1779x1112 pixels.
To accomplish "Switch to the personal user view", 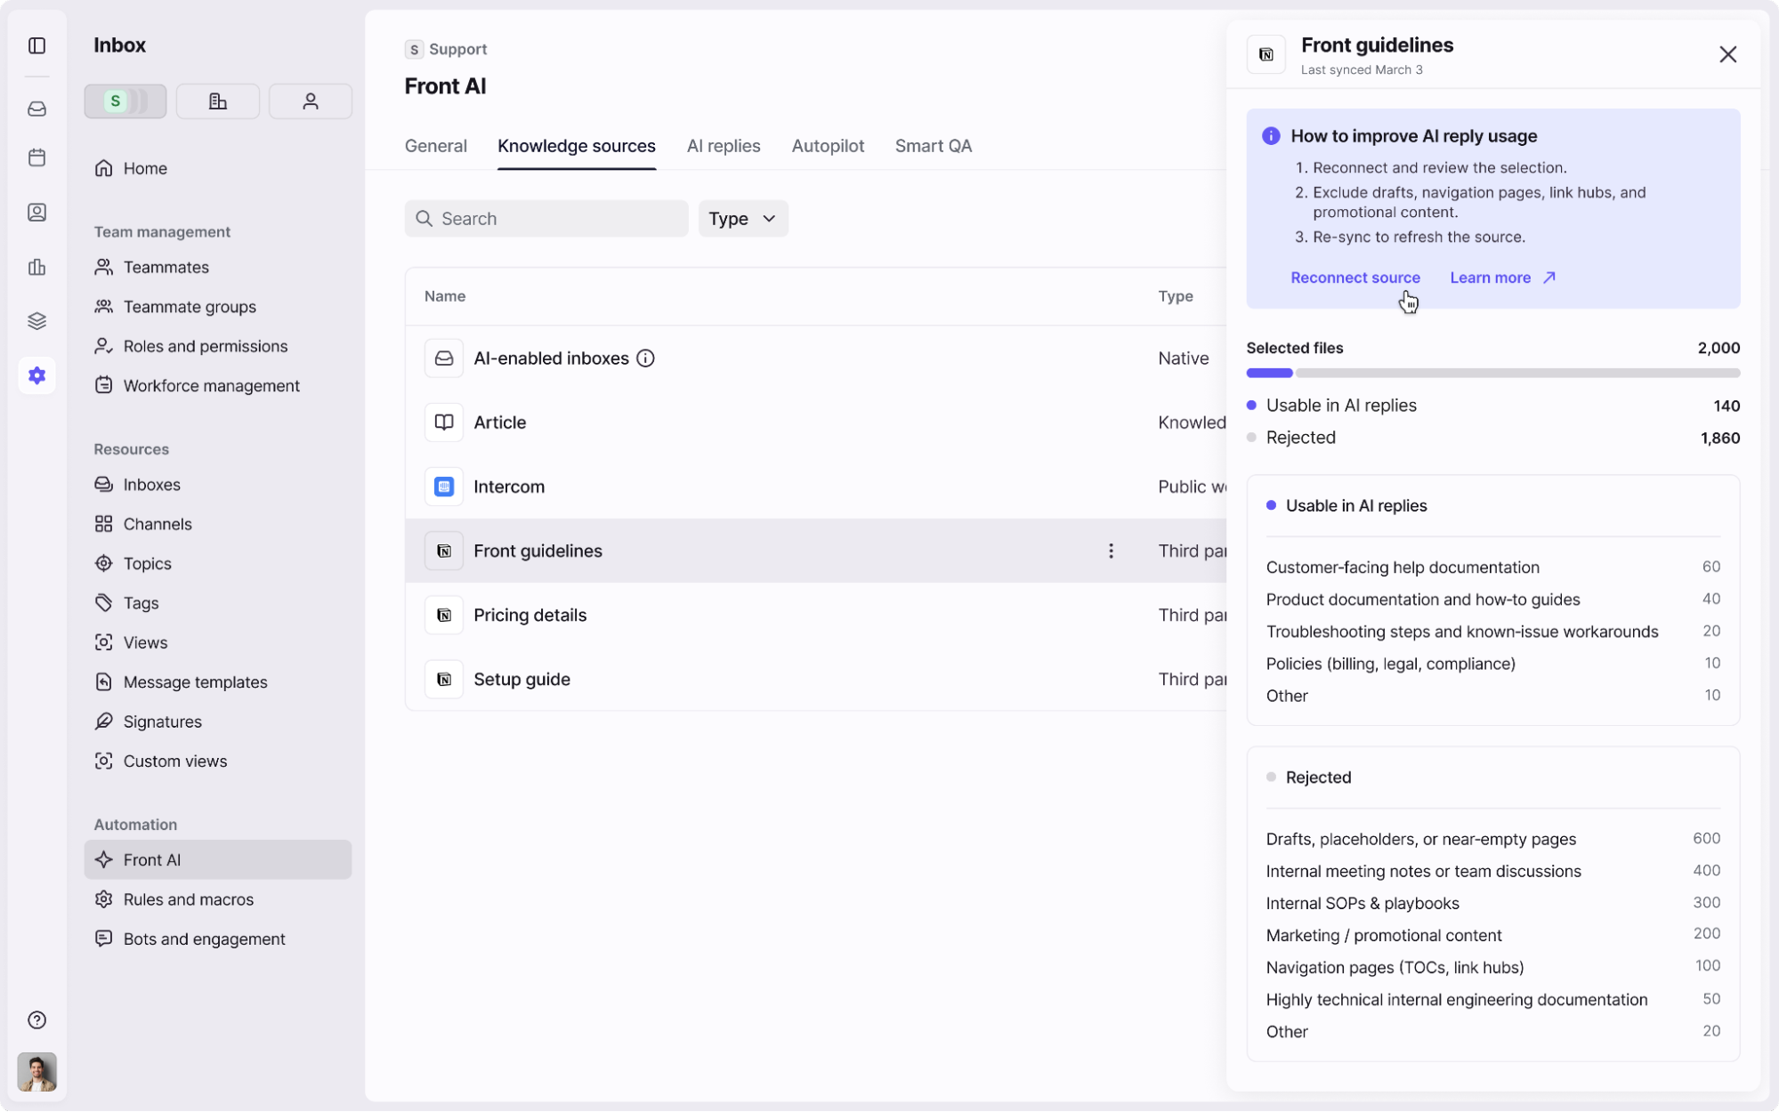I will point(310,101).
